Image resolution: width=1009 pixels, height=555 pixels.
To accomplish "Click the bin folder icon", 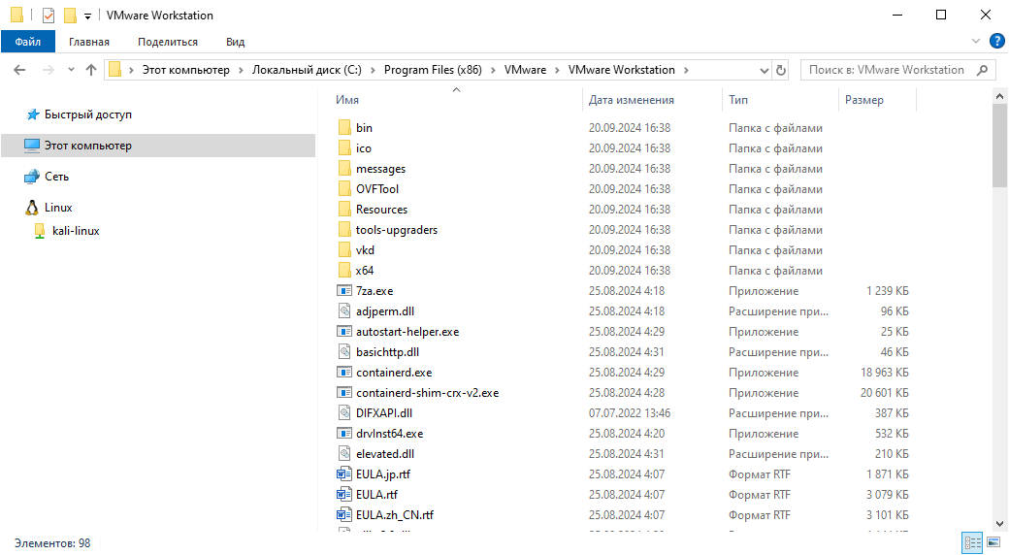I will coord(344,127).
